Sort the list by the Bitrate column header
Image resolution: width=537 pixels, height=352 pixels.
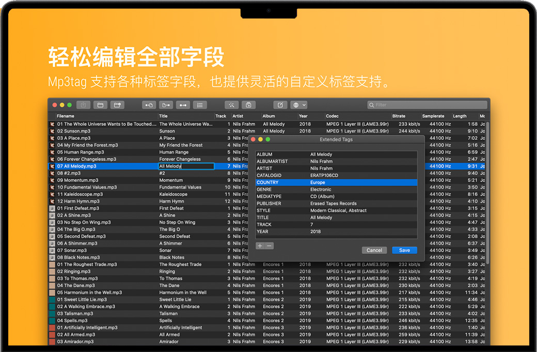(399, 116)
